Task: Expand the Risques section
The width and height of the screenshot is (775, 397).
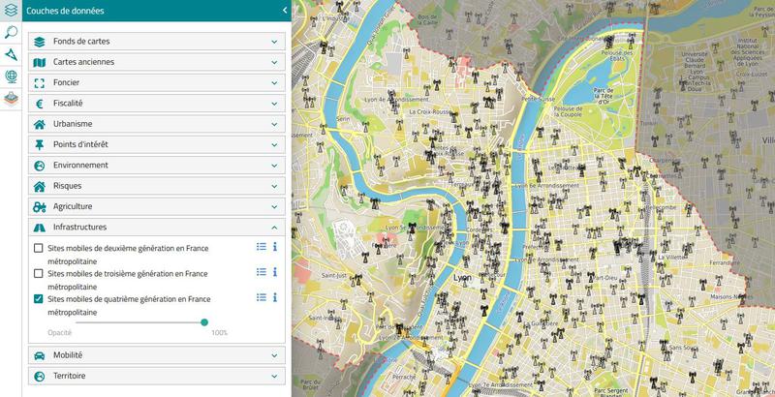Action: point(156,186)
